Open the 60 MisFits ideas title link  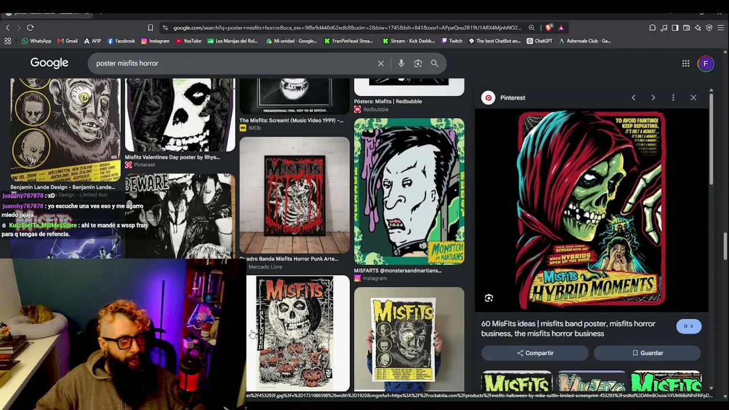568,329
